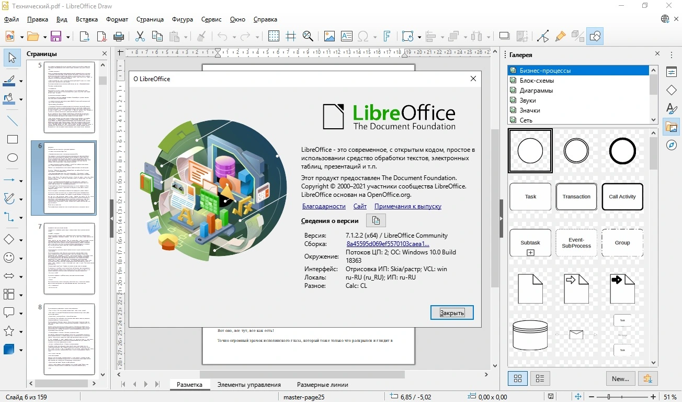Image resolution: width=682 pixels, height=402 pixels.
Task: Expand the Save dropdown arrow
Action: coord(67,37)
